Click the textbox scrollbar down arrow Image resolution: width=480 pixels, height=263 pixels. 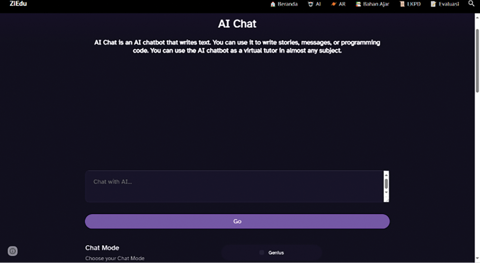[x=386, y=192]
